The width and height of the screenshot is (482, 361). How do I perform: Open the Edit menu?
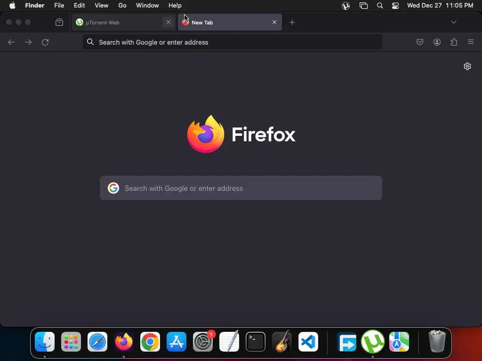tap(79, 6)
